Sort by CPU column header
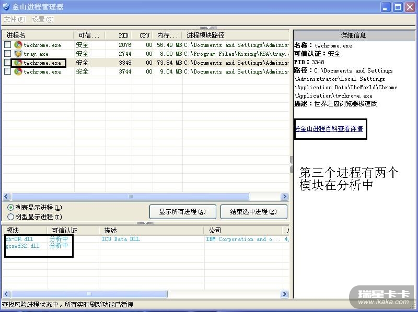The image size is (418, 312). click(142, 35)
